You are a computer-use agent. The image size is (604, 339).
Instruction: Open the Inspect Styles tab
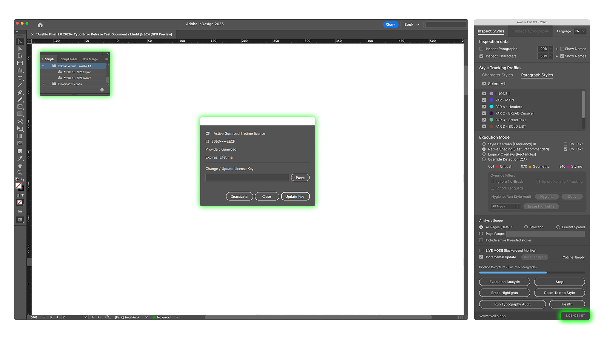(491, 31)
